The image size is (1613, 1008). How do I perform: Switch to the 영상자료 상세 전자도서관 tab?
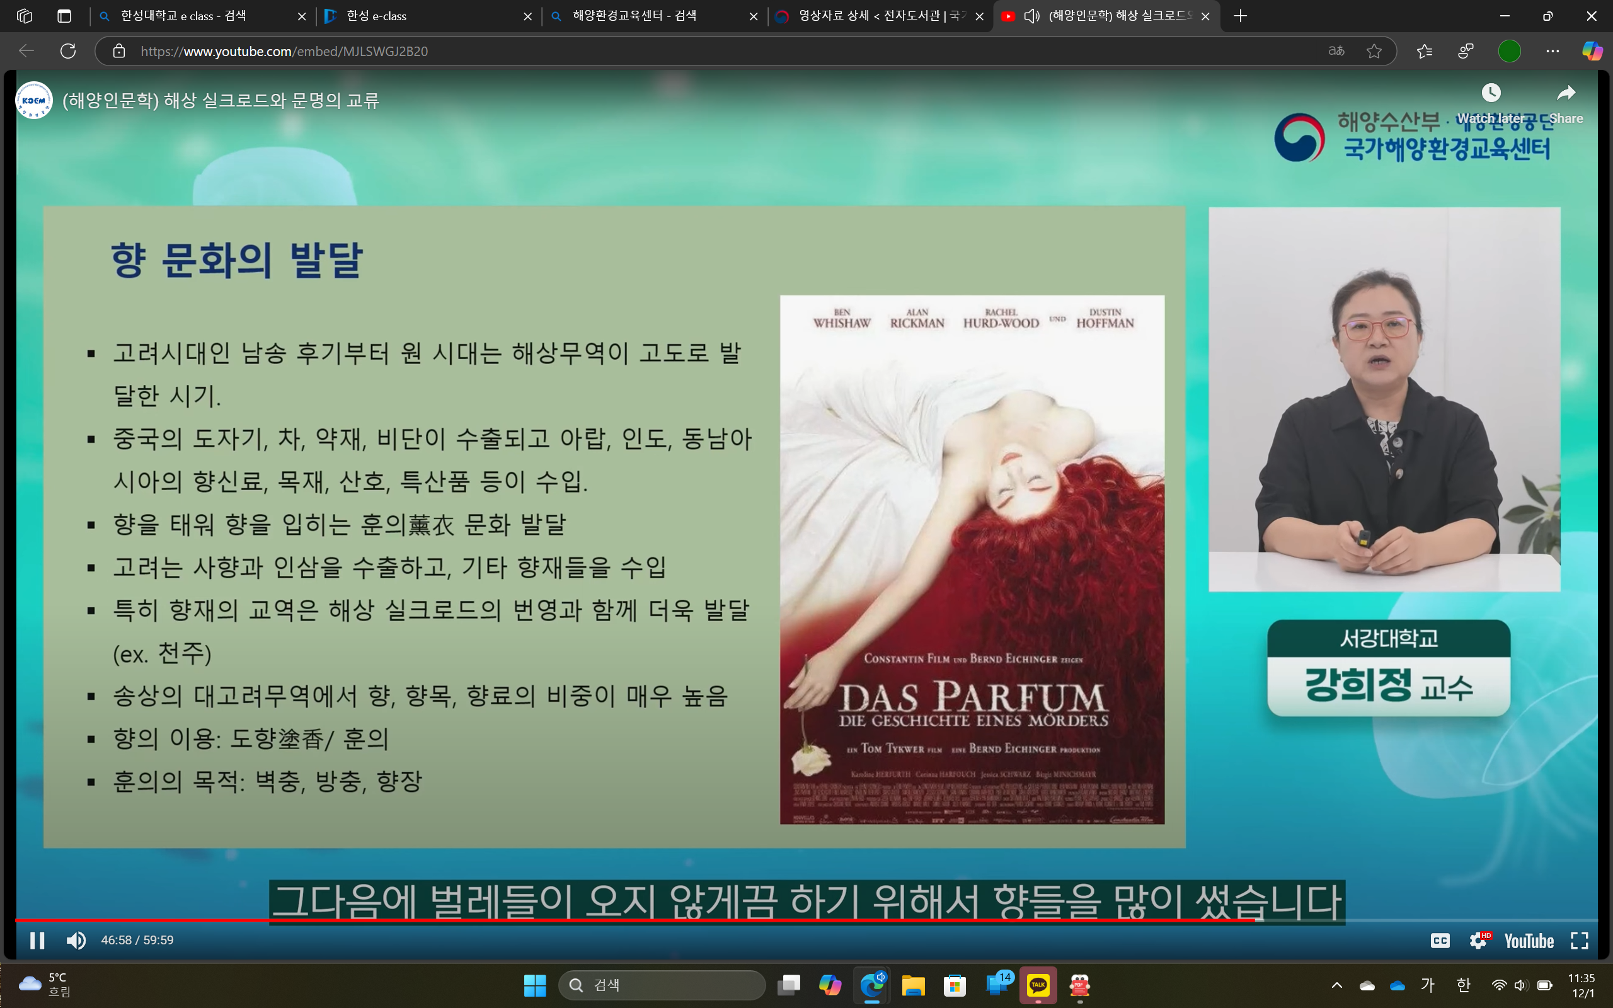click(x=881, y=16)
